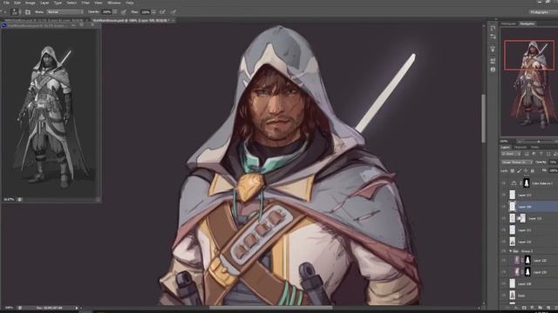The width and height of the screenshot is (558, 313).
Task: Open the Info icon in collapsed dock
Action: click(x=493, y=70)
